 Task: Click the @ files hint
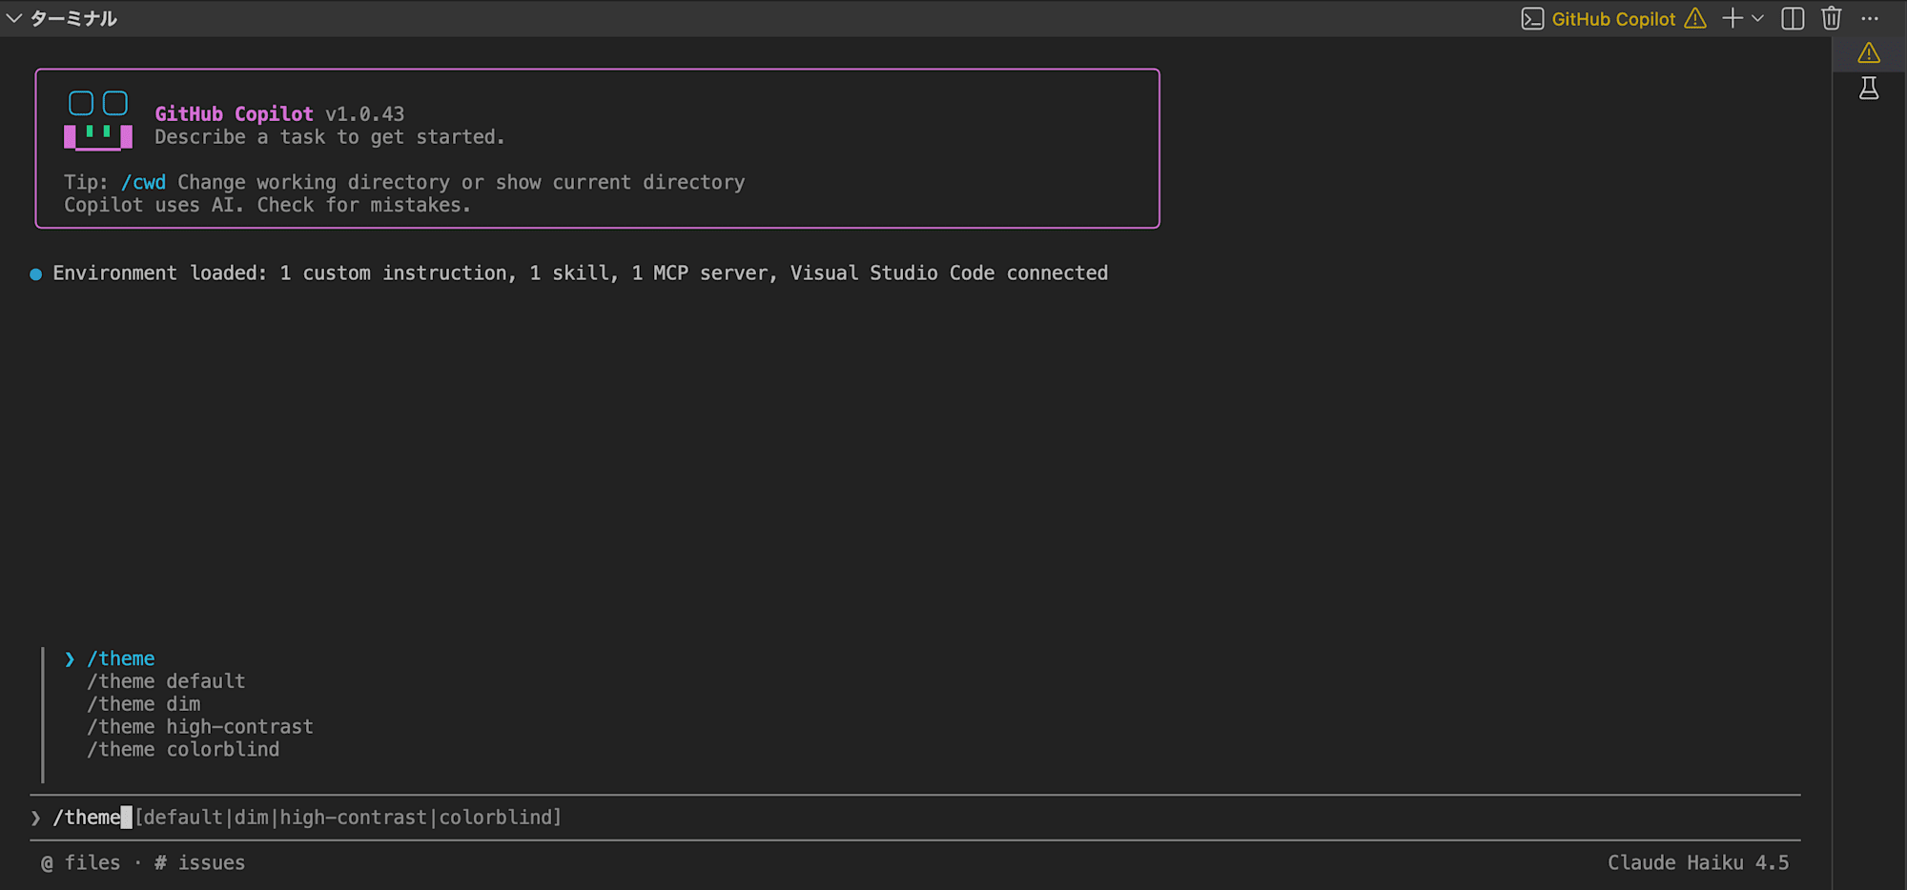[x=81, y=863]
